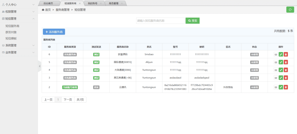The image size is (297, 134).
Task: Click 服务商管理 in the breadcrumb
Action: (63, 10)
